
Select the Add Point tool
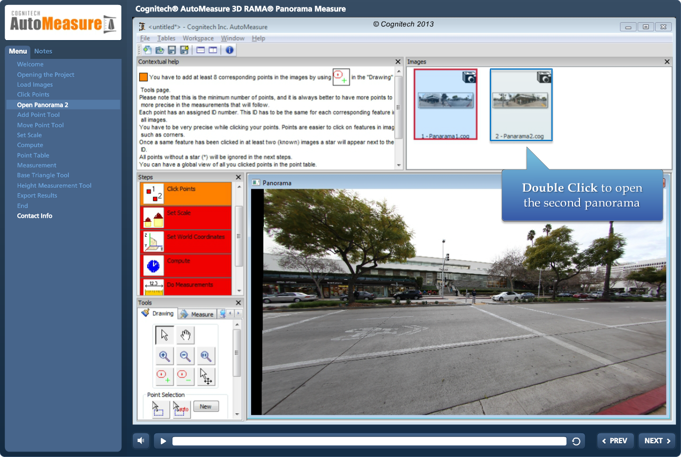coord(163,377)
